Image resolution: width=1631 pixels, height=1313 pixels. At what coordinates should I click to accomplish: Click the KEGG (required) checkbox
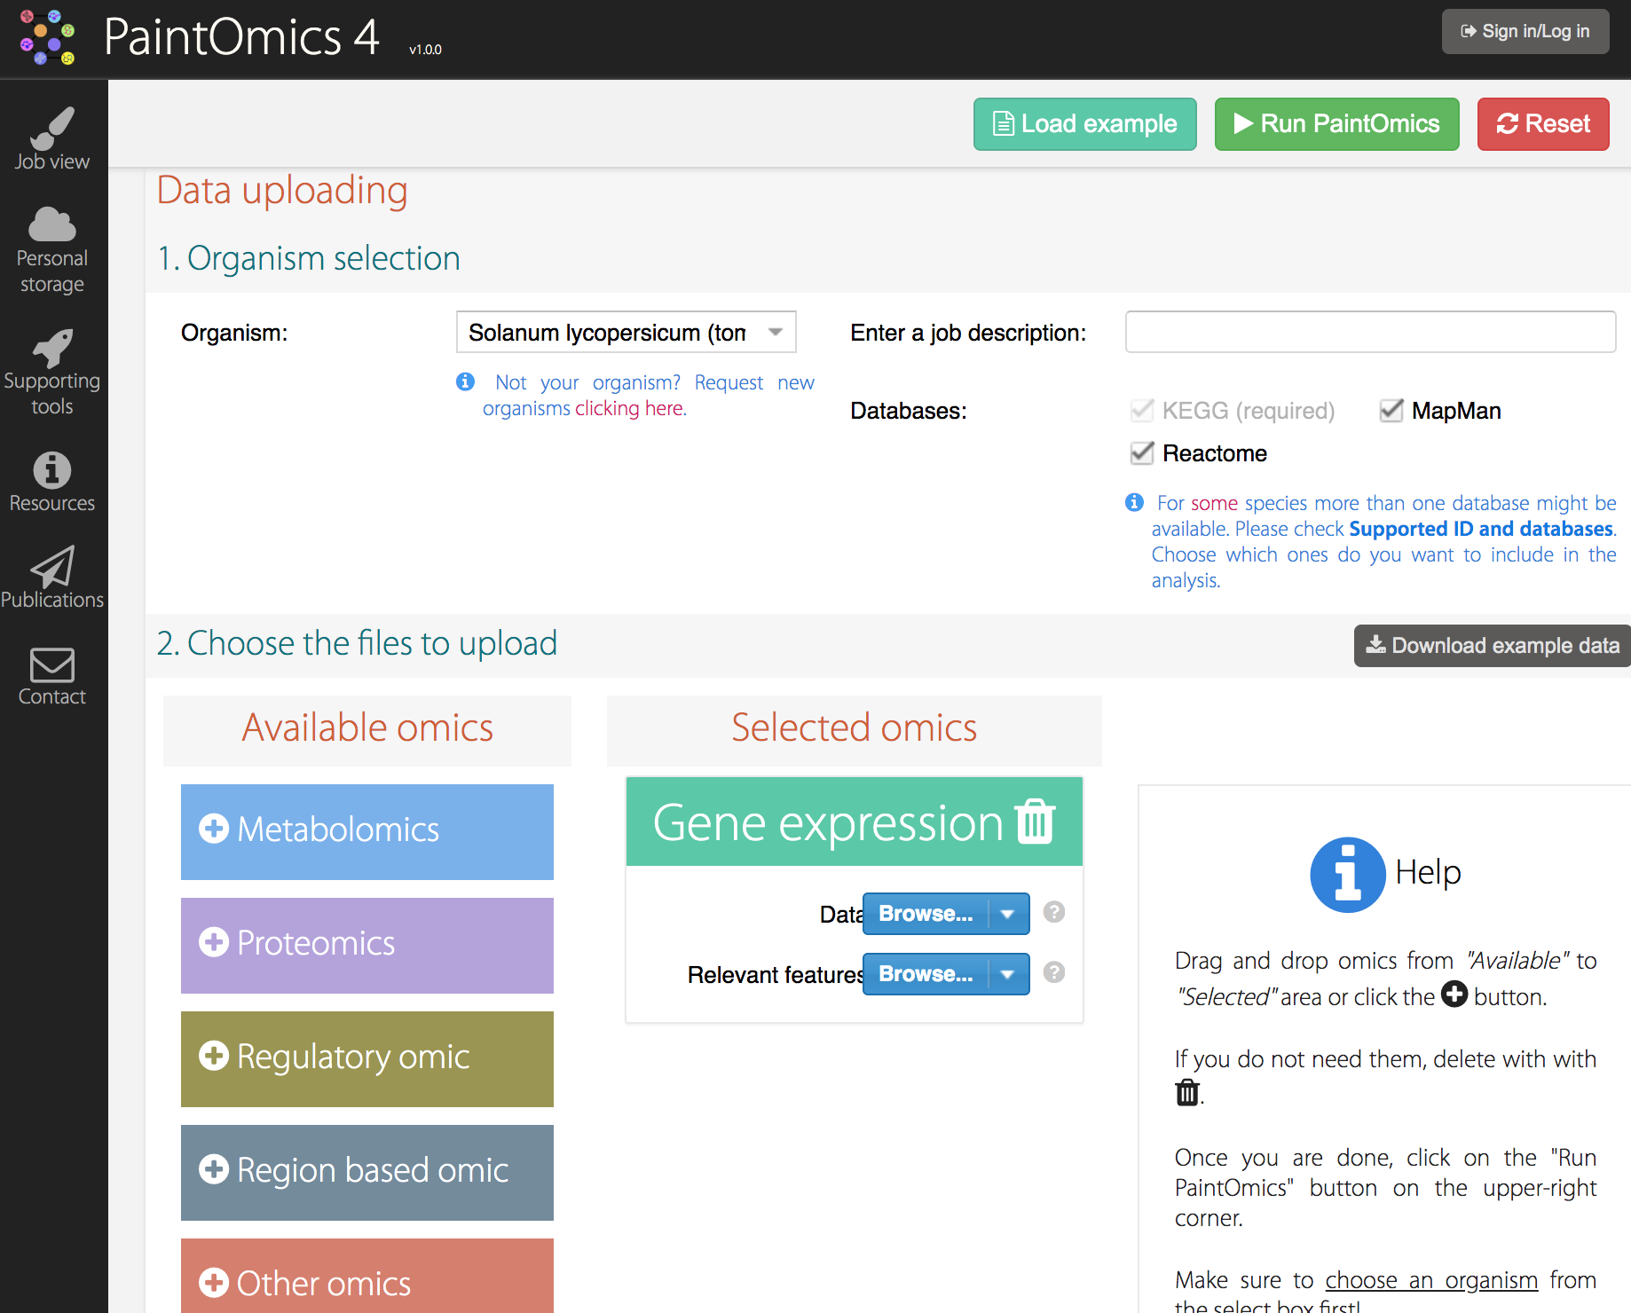1142,410
